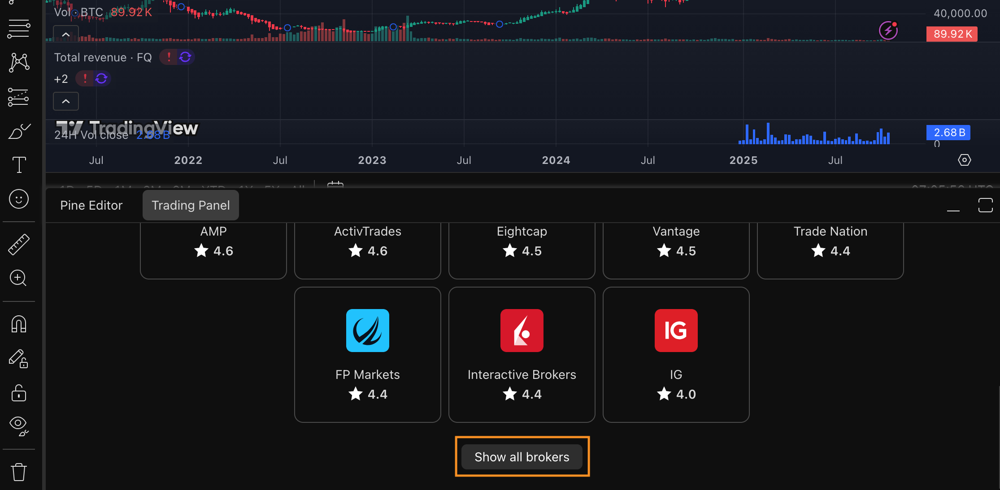This screenshot has height=490, width=1000.
Task: Switch to the Pine Editor tab
Action: pos(91,205)
